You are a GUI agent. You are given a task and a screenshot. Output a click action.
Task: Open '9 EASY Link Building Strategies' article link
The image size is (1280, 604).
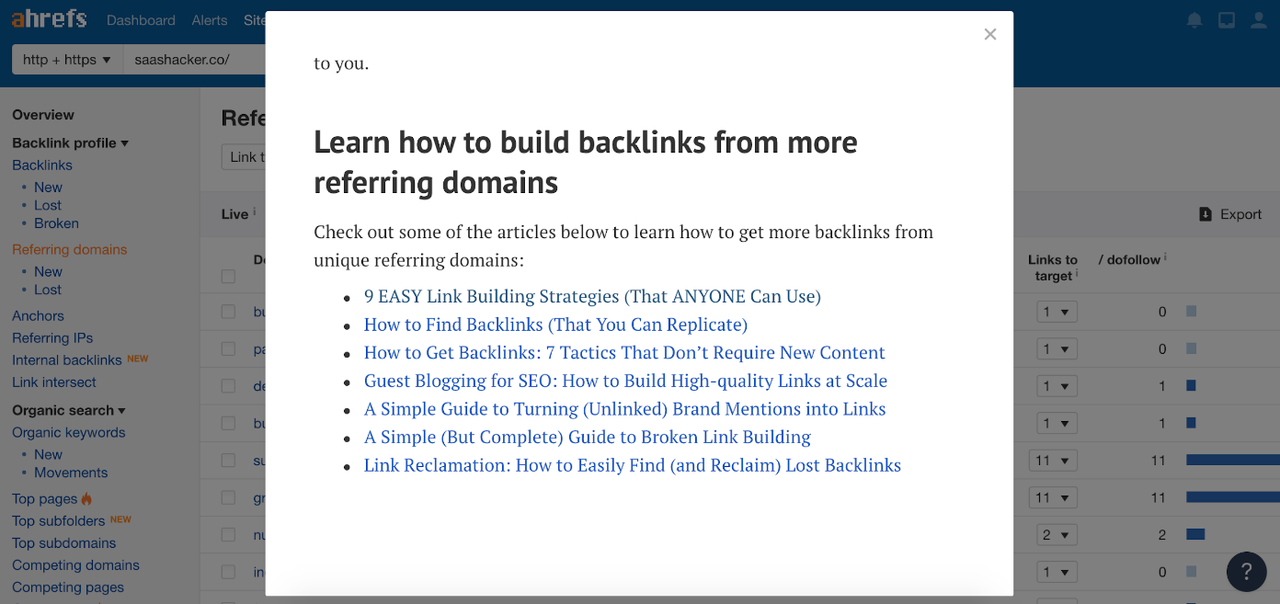592,297
